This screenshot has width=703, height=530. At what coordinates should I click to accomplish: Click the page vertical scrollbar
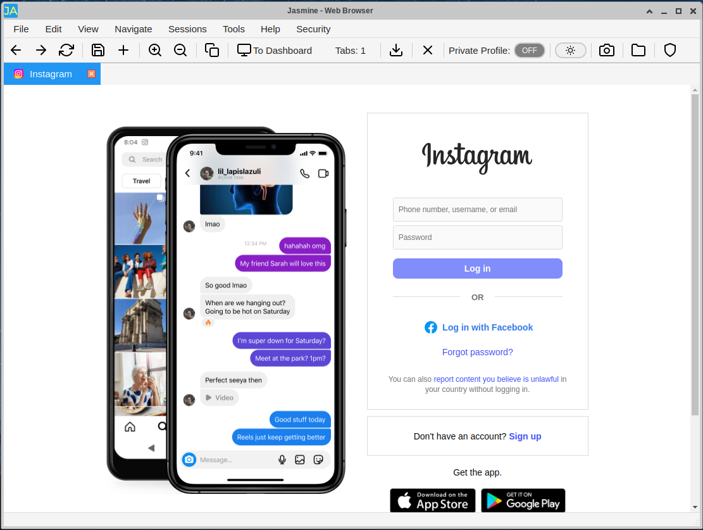695,255
